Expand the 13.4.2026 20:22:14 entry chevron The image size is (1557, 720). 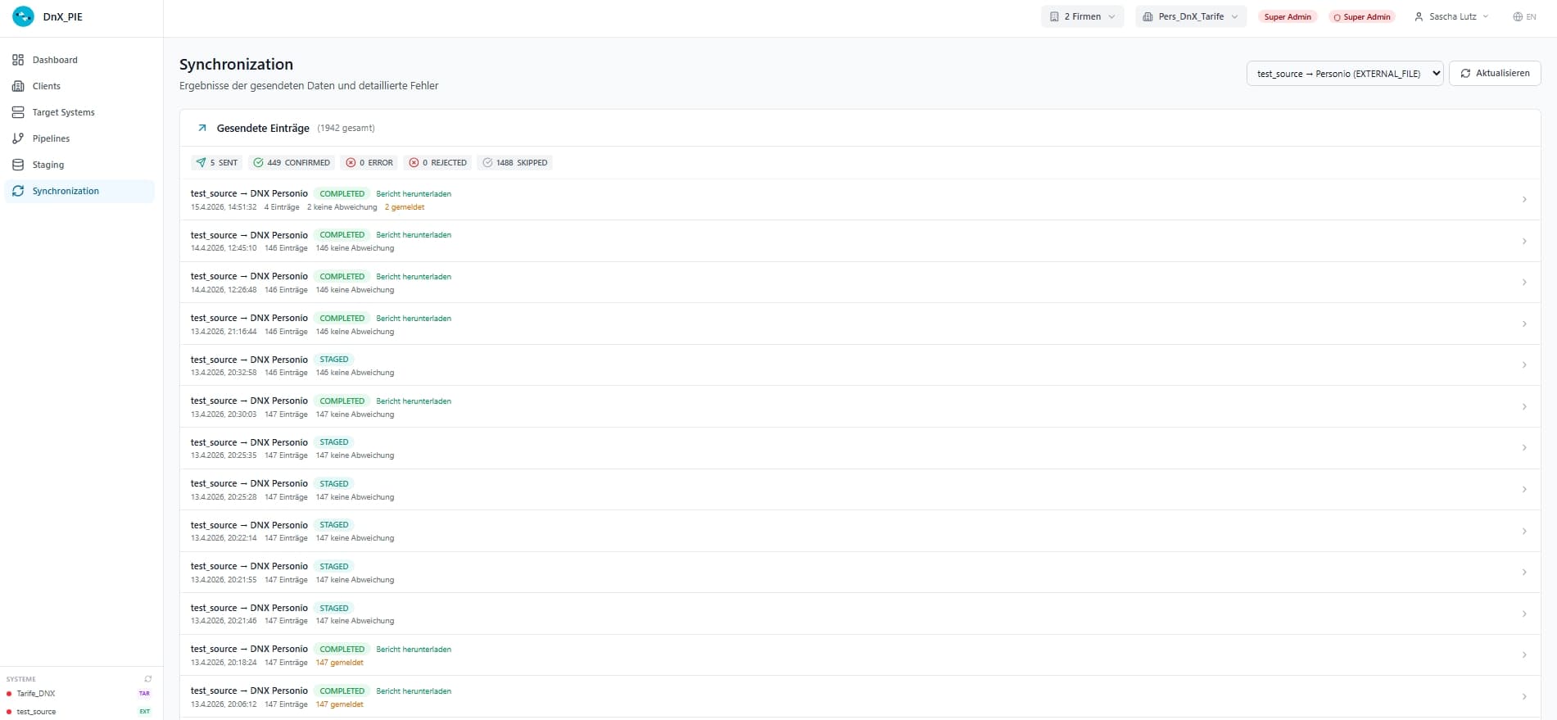(1524, 531)
